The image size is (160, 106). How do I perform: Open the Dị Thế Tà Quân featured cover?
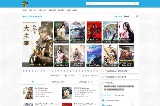tap(62, 32)
